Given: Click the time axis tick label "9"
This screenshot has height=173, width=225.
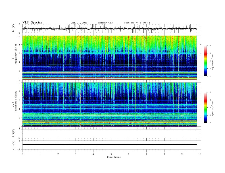Looking at the screenshot, I should (x=182, y=154).
